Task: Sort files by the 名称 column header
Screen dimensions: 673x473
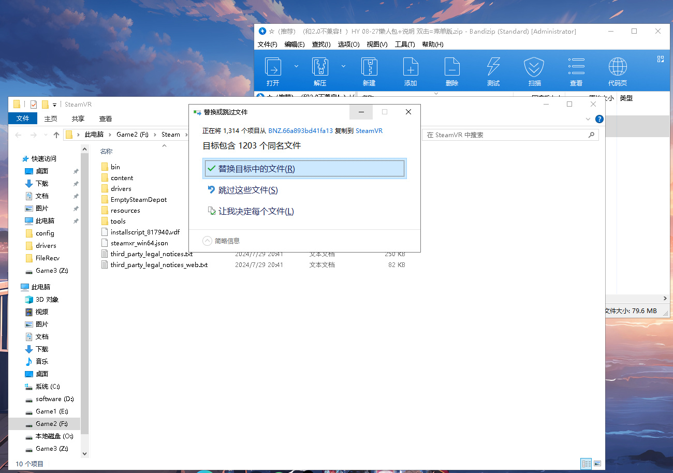Action: pyautogui.click(x=106, y=151)
